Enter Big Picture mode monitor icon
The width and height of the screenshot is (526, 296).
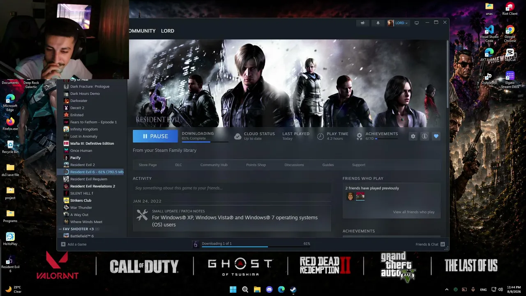pos(416,23)
